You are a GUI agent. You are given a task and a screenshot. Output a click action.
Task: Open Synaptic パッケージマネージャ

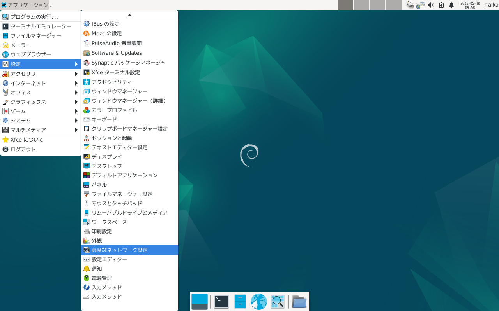129,63
